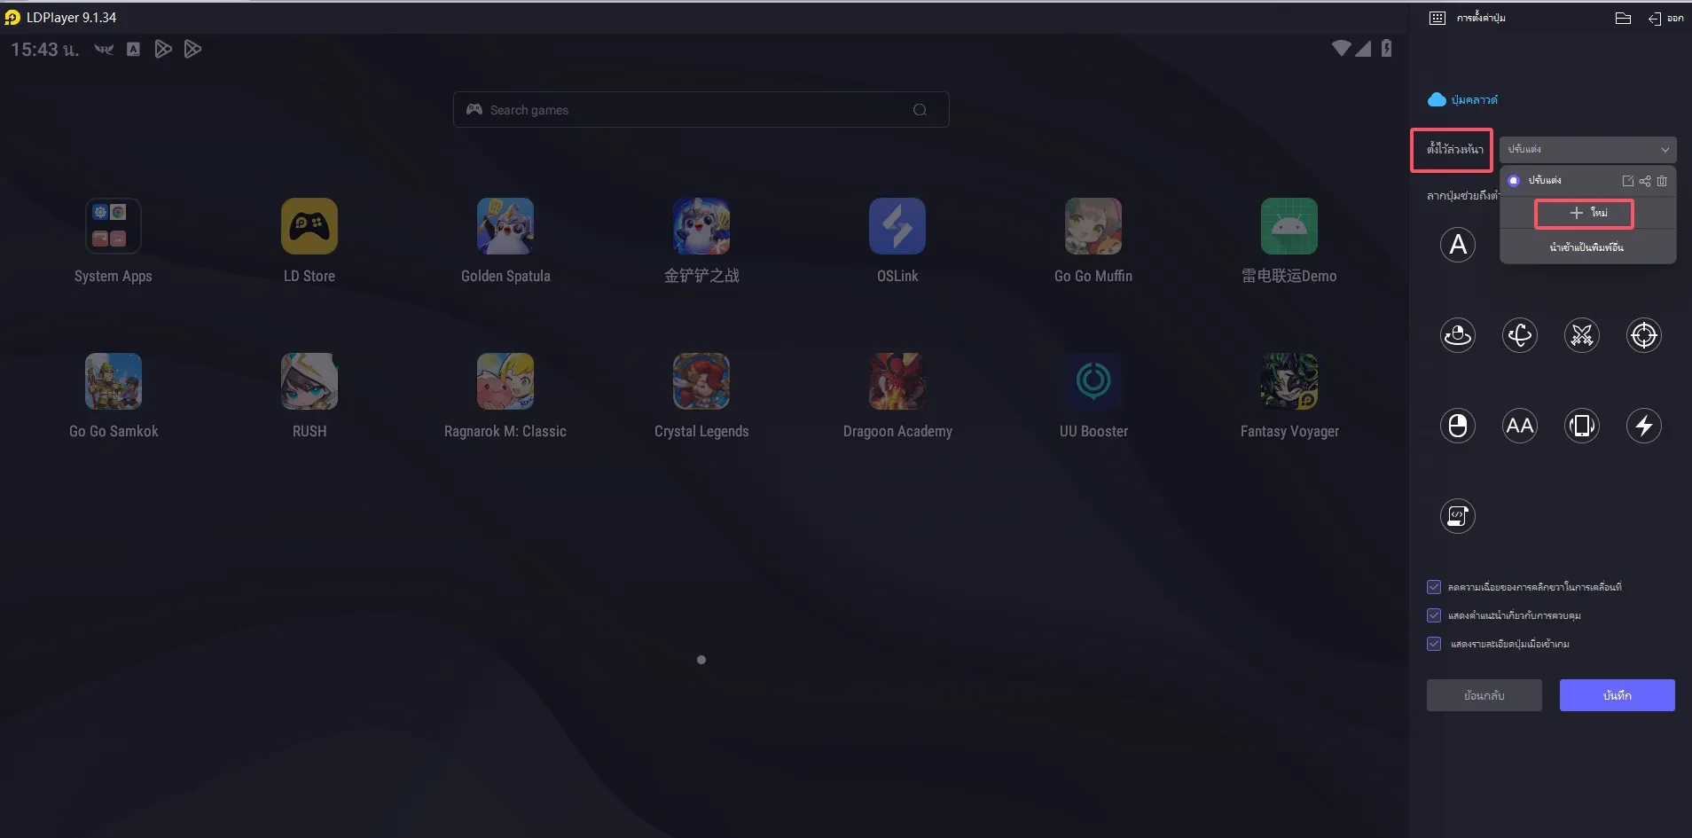Click the search magnifier icon
This screenshot has height=838, width=1692.
920,110
